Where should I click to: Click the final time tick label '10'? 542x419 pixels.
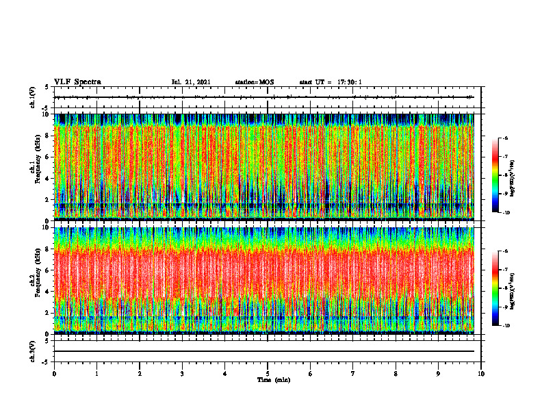coord(481,374)
